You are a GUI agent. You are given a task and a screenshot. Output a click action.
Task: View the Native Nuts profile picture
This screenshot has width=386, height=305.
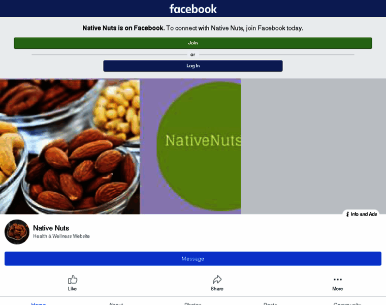17,232
